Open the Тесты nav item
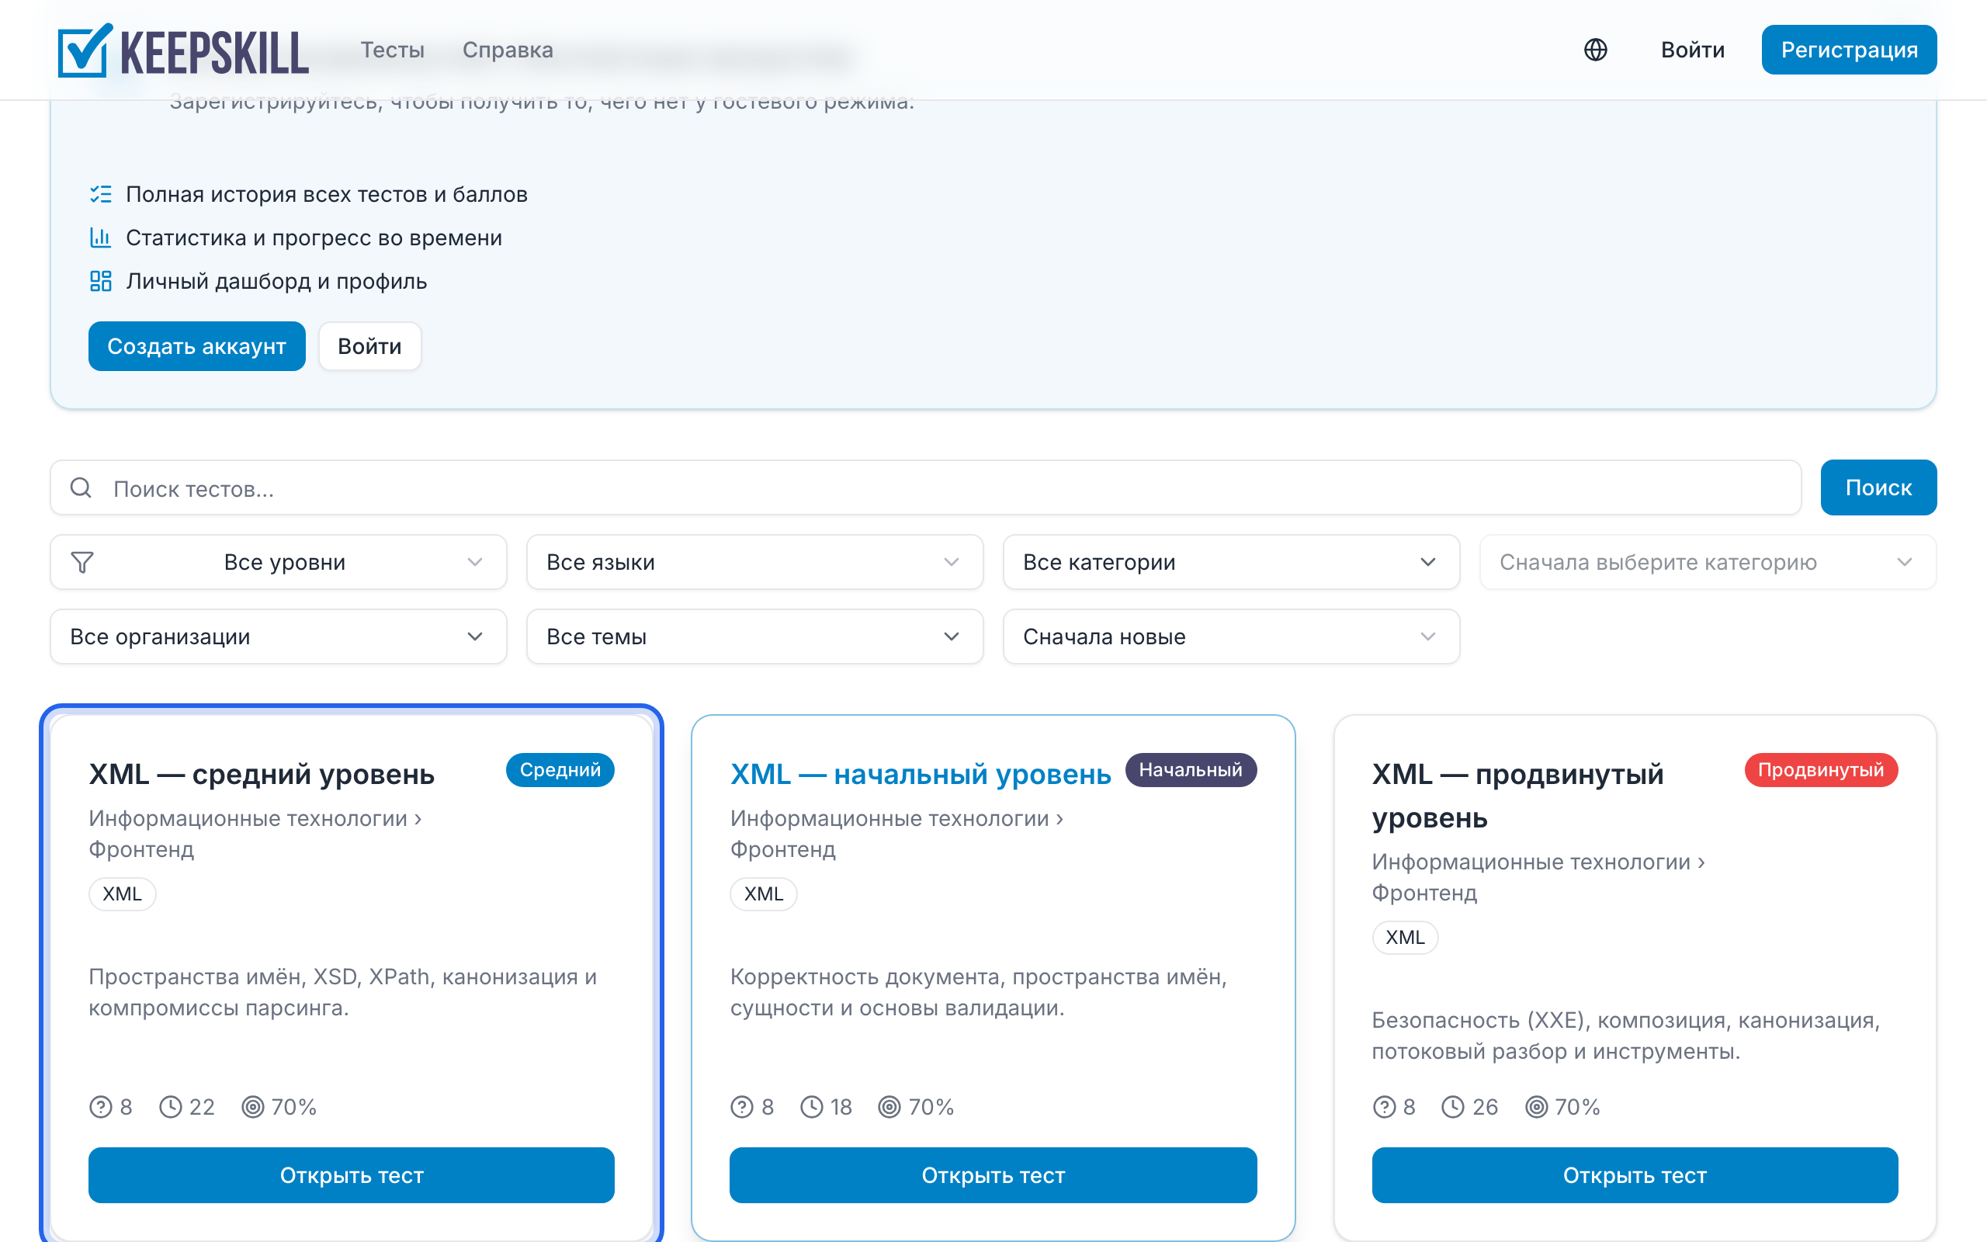The image size is (1987, 1242). point(393,50)
